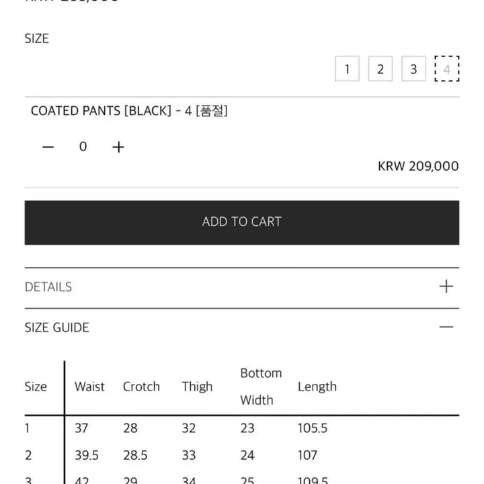Select size 3 option
The image size is (484, 484).
pyautogui.click(x=413, y=69)
